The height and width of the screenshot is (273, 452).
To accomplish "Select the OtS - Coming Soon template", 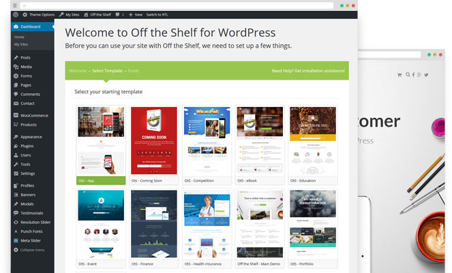I will [154, 145].
